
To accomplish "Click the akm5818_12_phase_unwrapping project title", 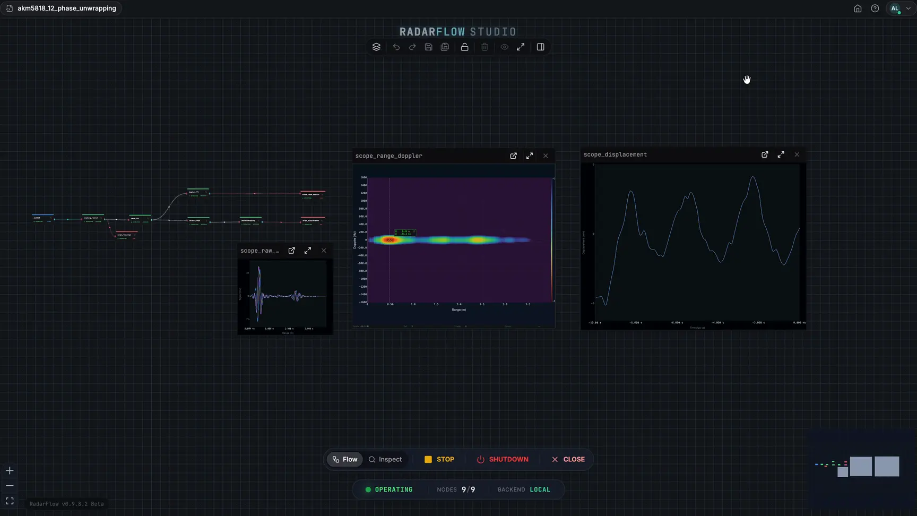I will [x=67, y=8].
